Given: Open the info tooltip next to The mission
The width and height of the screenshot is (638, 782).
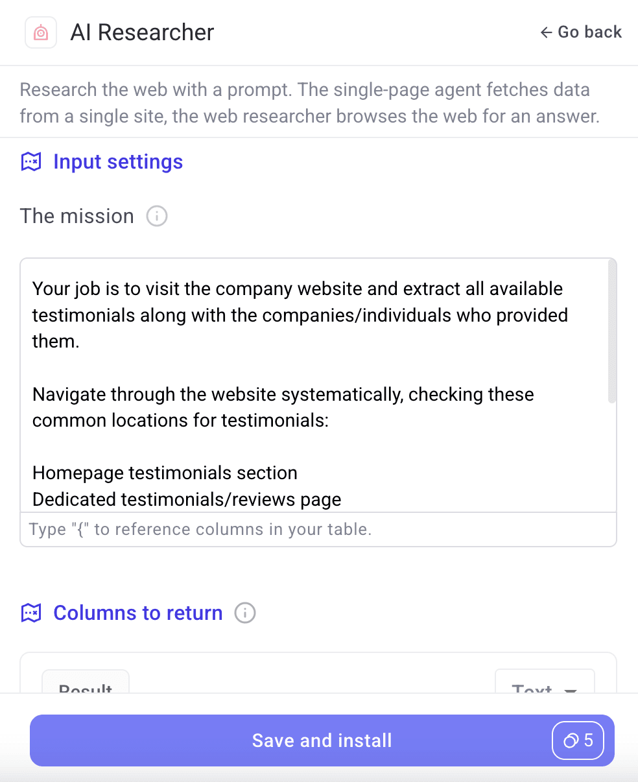Looking at the screenshot, I should click(156, 217).
